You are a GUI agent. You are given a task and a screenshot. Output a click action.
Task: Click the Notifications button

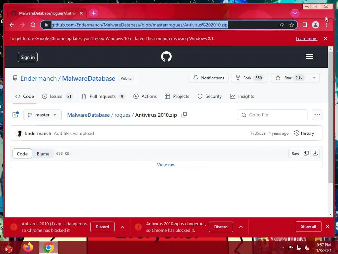coord(209,78)
